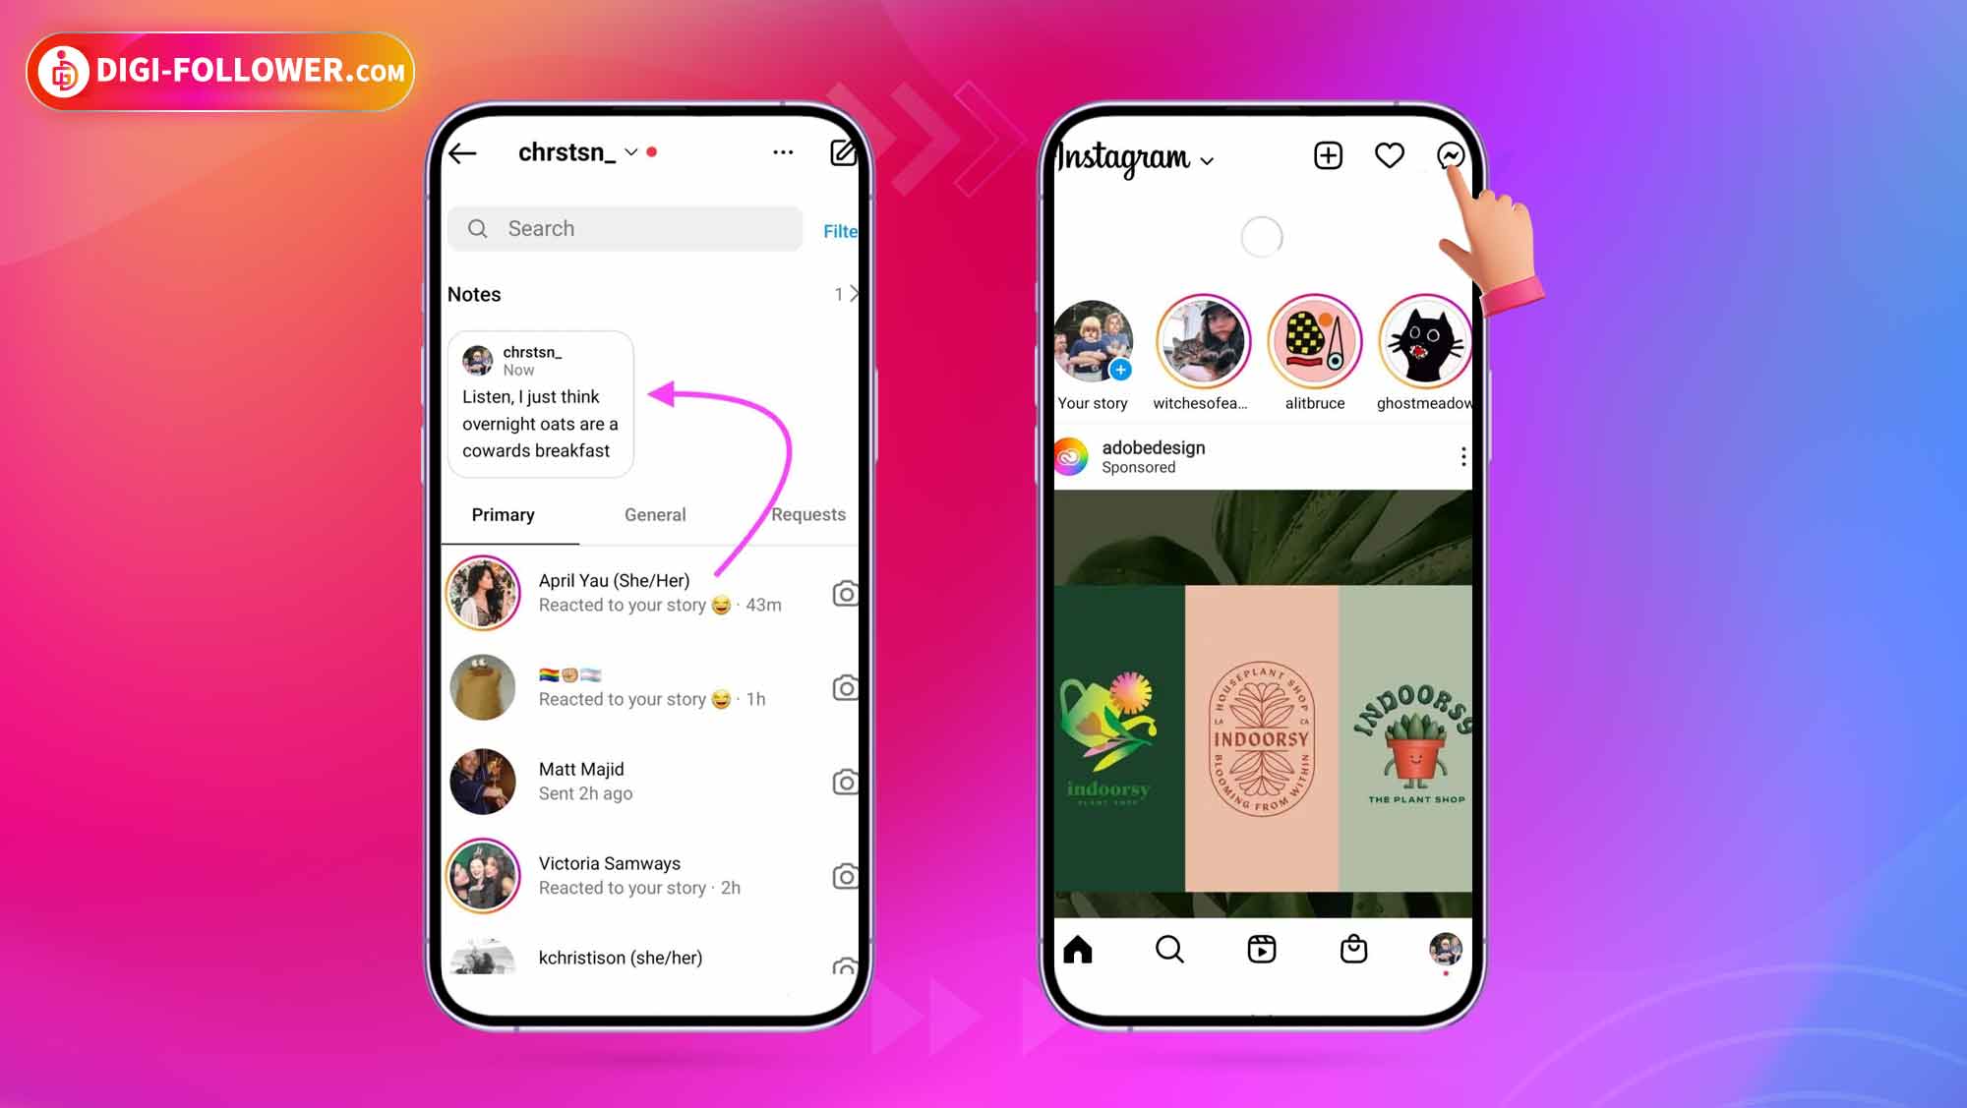Switch to the General tab in messages
Image resolution: width=1967 pixels, height=1108 pixels.
[655, 515]
